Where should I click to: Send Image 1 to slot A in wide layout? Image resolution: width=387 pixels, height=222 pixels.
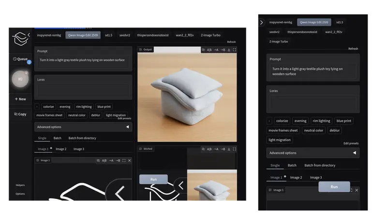coord(111,161)
